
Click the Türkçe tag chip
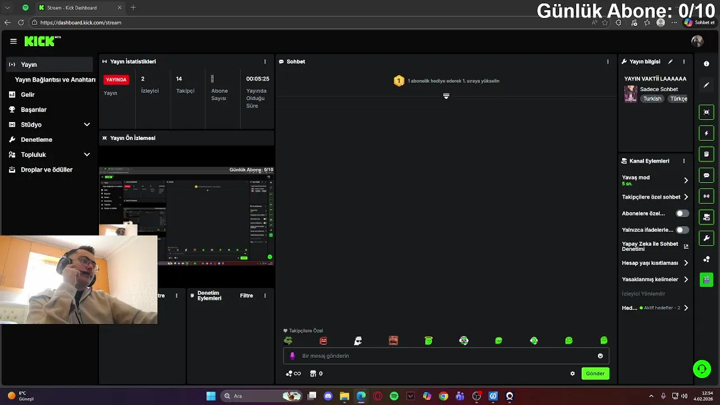[x=678, y=99]
